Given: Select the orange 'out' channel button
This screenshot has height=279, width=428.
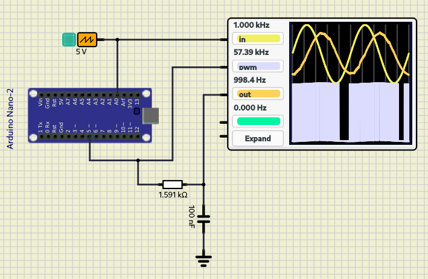Looking at the screenshot, I should click(x=257, y=94).
